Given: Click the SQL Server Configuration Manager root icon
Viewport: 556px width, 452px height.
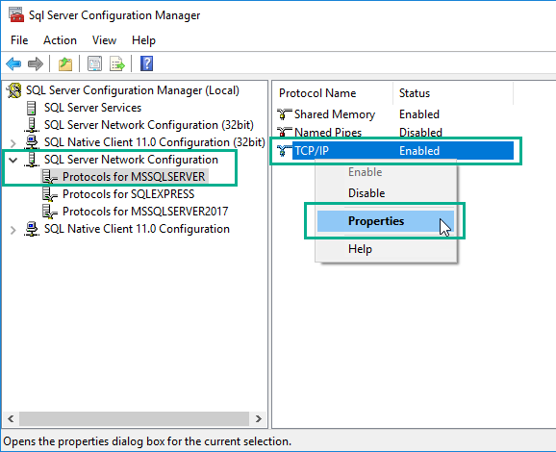Looking at the screenshot, I should point(14,90).
